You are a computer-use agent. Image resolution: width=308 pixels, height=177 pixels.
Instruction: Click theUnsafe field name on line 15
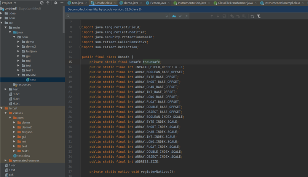(x=151, y=62)
